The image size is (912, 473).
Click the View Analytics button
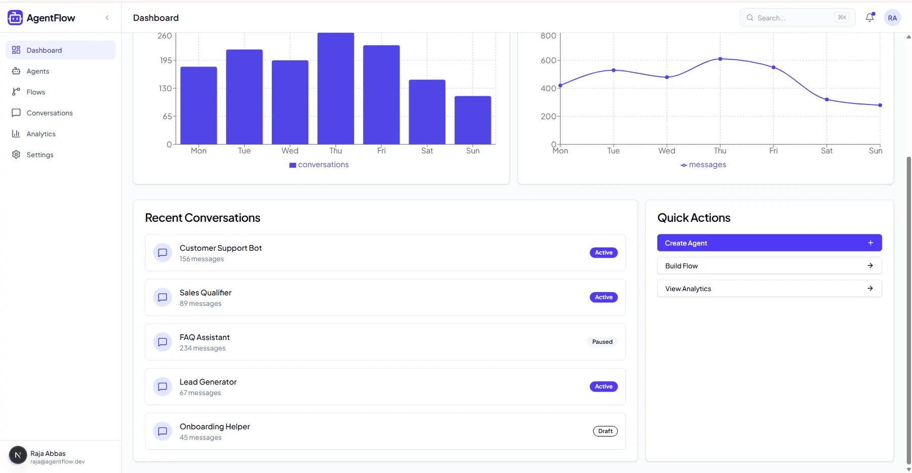point(769,289)
